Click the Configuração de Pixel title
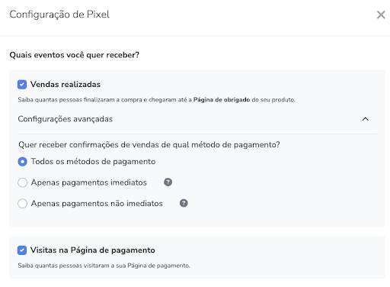Viewport: 390px width, 287px height. 59,15
